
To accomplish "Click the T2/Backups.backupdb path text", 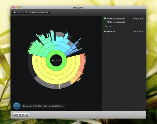I will pos(116,22).
